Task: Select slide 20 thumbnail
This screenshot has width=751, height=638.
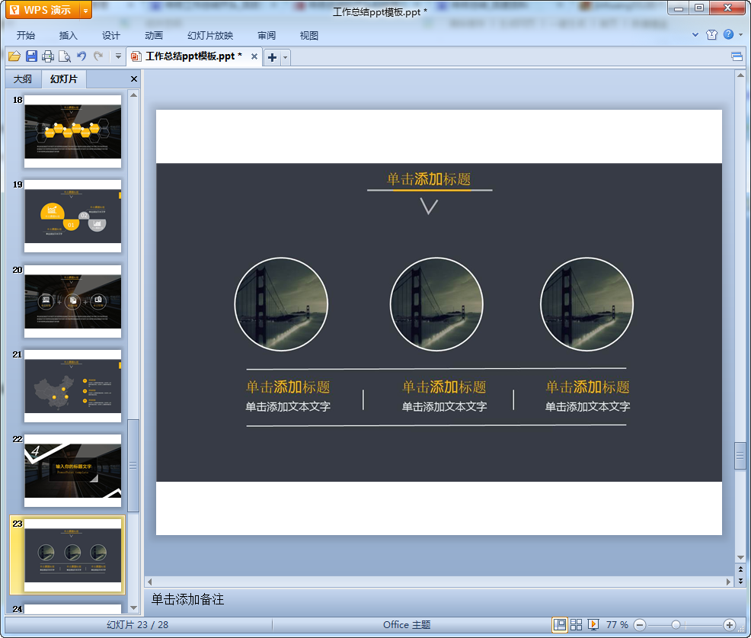Action: click(x=73, y=302)
